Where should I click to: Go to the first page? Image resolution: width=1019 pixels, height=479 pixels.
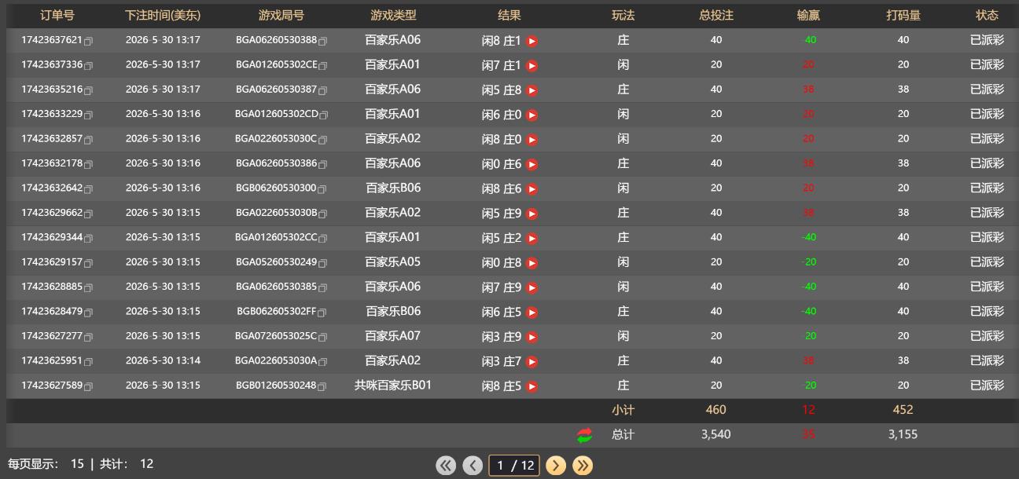tap(446, 466)
